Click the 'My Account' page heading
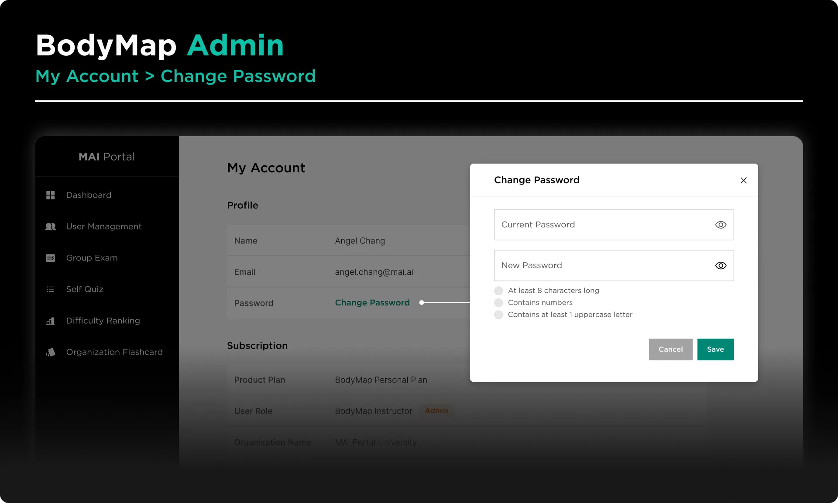Viewport: 838px width, 503px height. 266,168
